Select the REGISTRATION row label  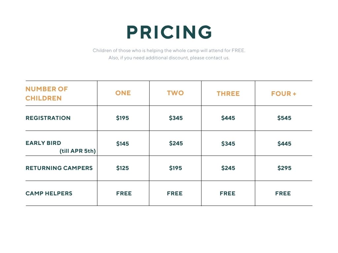click(48, 118)
